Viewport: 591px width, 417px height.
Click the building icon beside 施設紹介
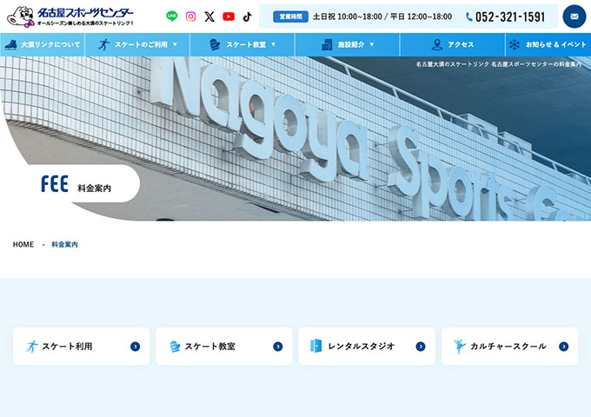point(327,44)
